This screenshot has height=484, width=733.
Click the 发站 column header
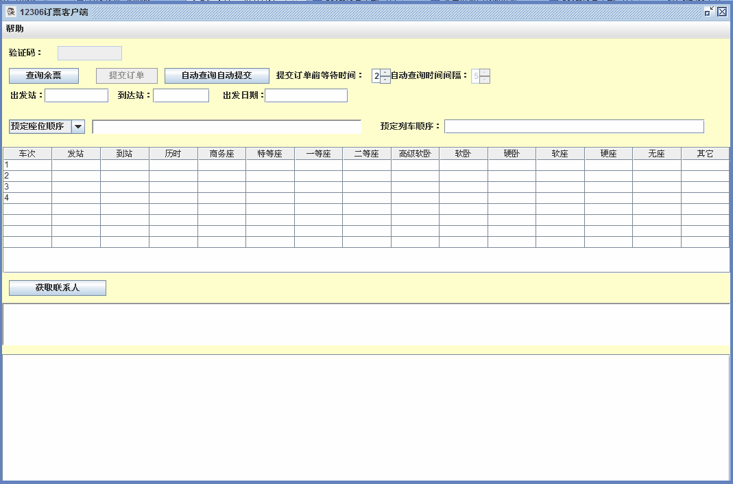(75, 154)
